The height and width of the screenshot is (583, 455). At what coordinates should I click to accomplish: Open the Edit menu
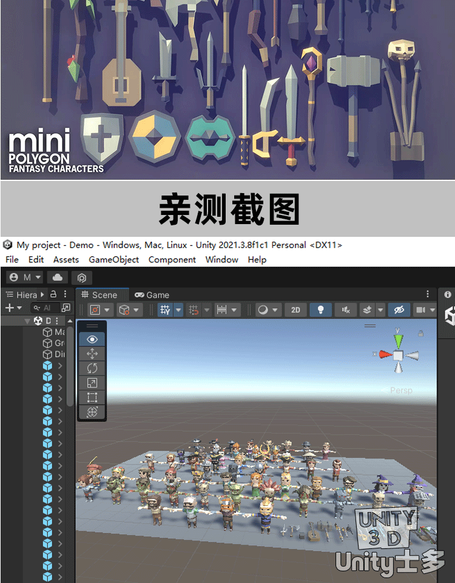pos(36,259)
